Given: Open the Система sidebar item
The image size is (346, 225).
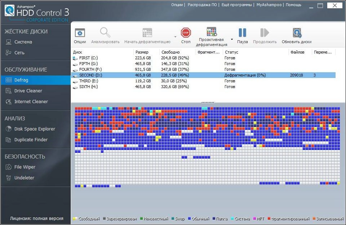Looking at the screenshot, I should tap(35, 42).
